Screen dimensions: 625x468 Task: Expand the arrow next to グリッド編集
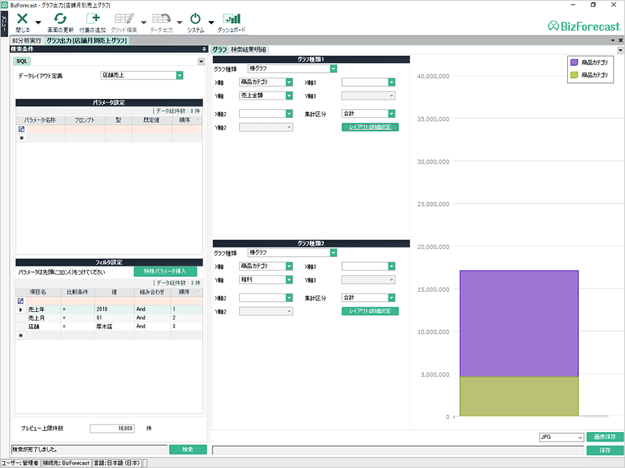click(144, 22)
